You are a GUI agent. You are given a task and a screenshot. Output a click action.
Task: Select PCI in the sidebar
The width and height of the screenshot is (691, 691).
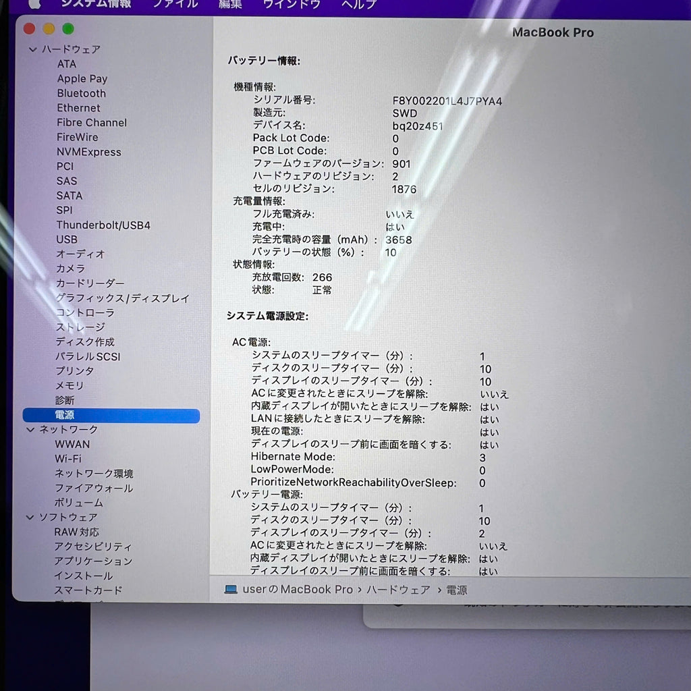click(65, 166)
